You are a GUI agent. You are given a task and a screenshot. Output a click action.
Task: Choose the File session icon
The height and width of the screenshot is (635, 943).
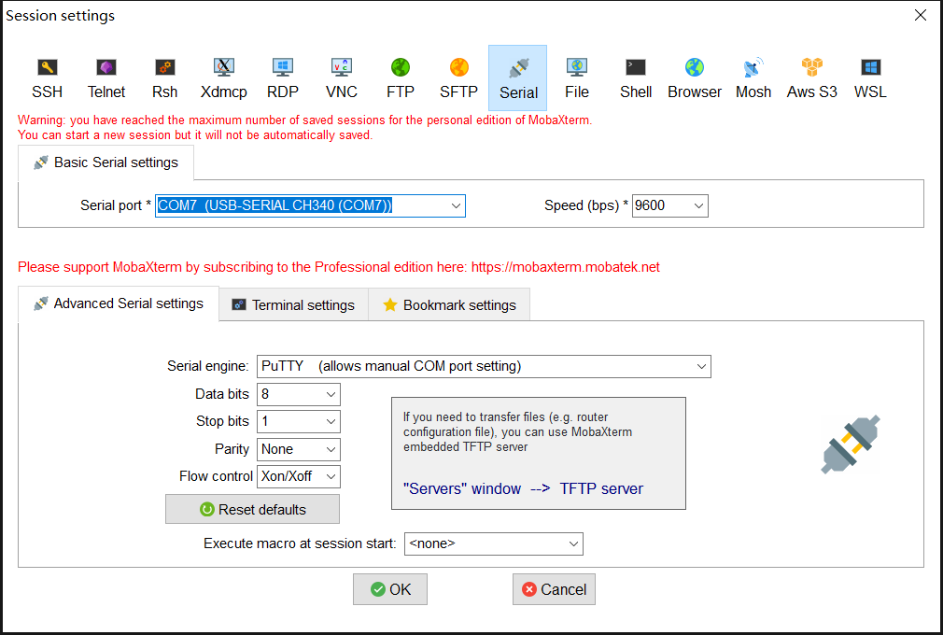577,78
